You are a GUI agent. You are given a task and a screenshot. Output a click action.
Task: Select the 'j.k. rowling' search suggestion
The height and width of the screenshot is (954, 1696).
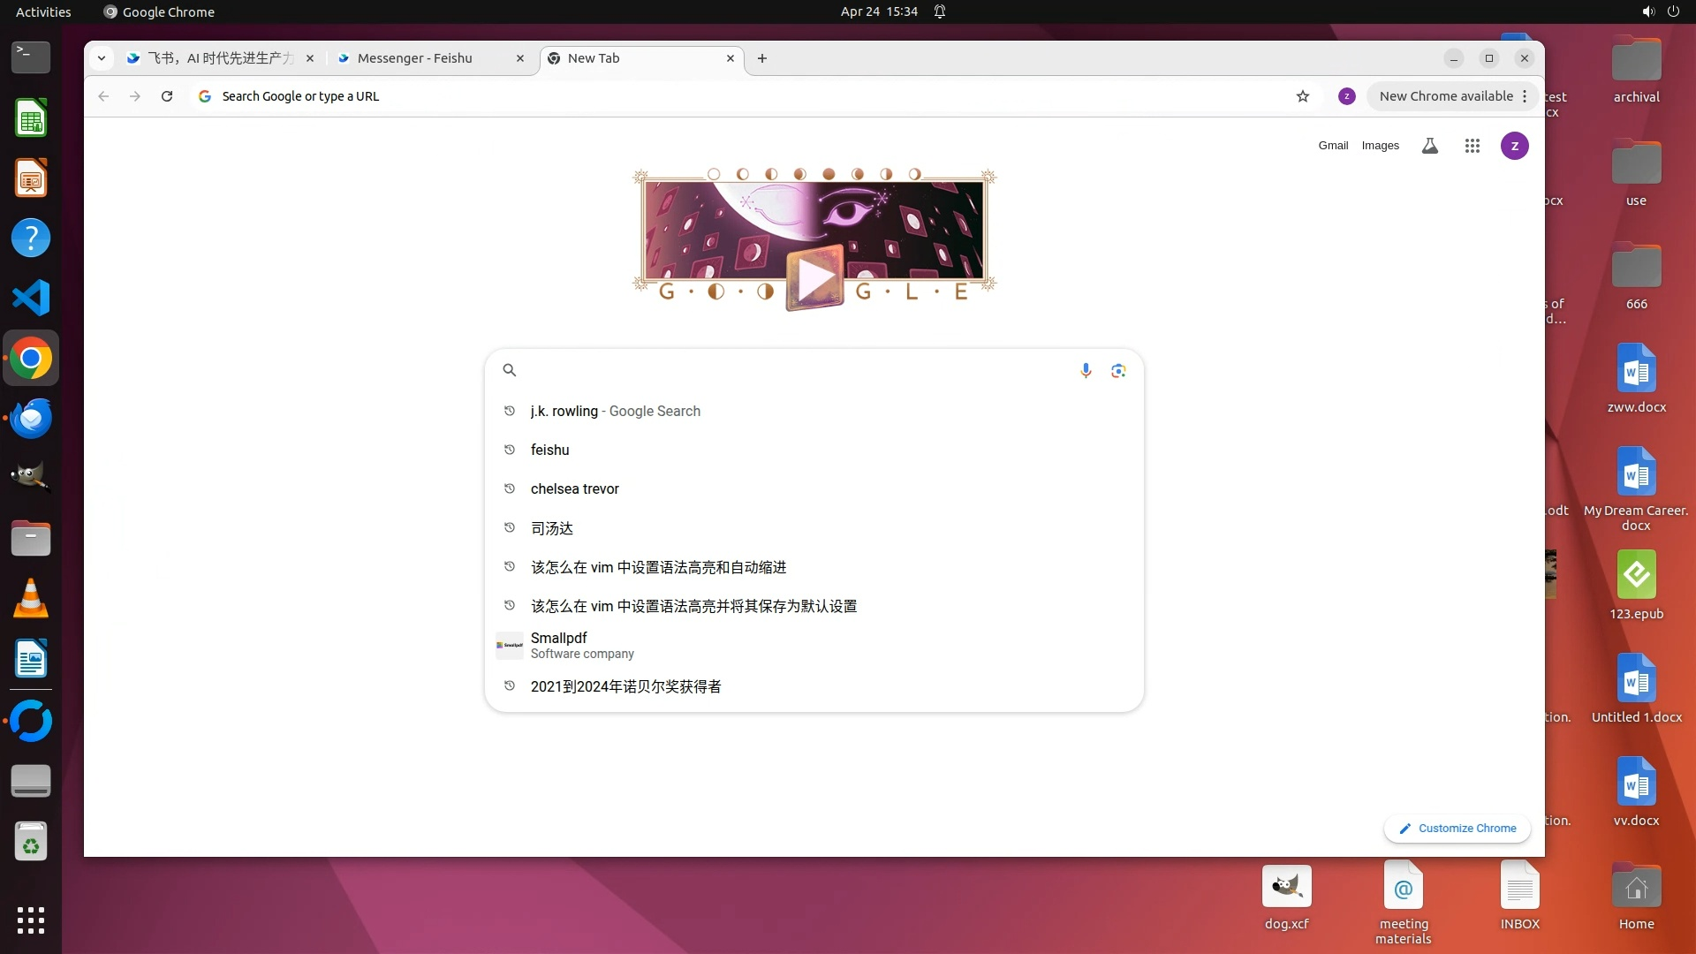click(x=615, y=411)
